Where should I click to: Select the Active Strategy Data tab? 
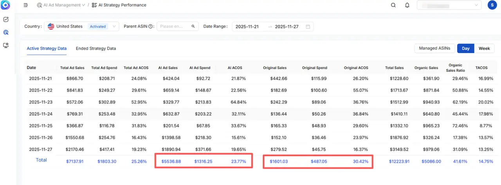(47, 48)
